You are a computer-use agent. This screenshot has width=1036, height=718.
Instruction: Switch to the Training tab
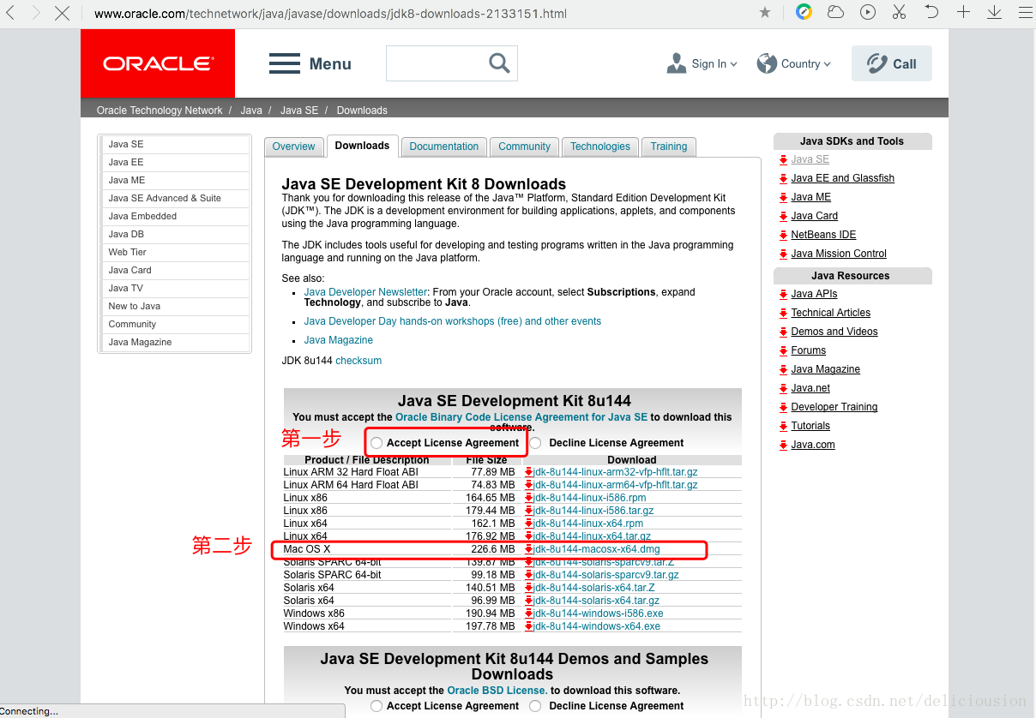[669, 147]
